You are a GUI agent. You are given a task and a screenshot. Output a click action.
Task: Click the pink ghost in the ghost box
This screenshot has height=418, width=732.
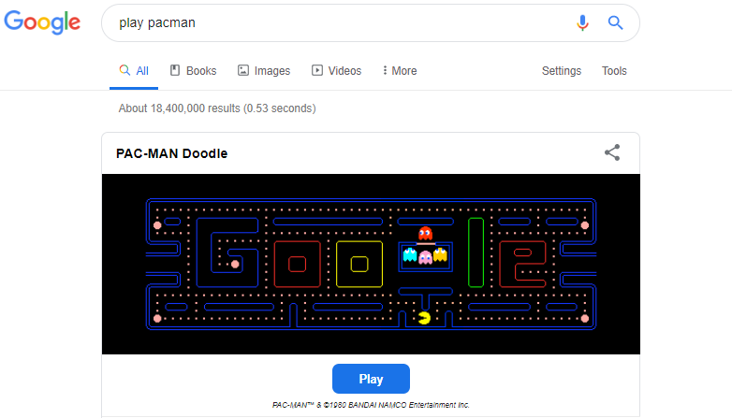(425, 257)
